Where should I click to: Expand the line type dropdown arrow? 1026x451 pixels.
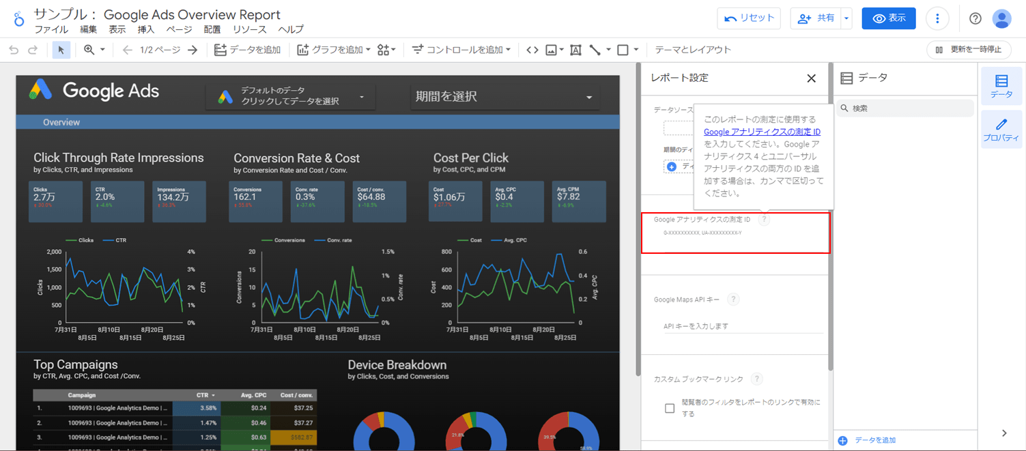pos(608,50)
